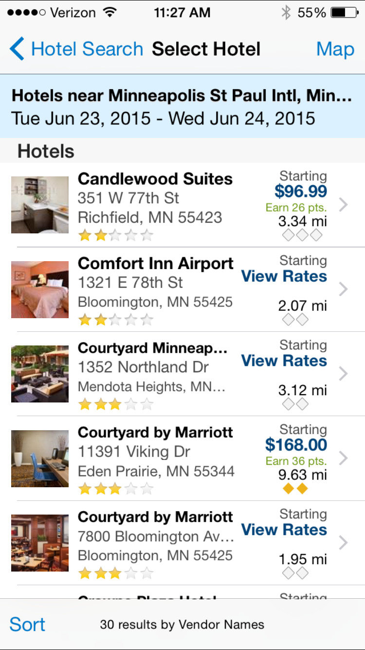Tap the back arrow to Hotel Search
Viewport: 365px width, 650px height.
(x=17, y=49)
